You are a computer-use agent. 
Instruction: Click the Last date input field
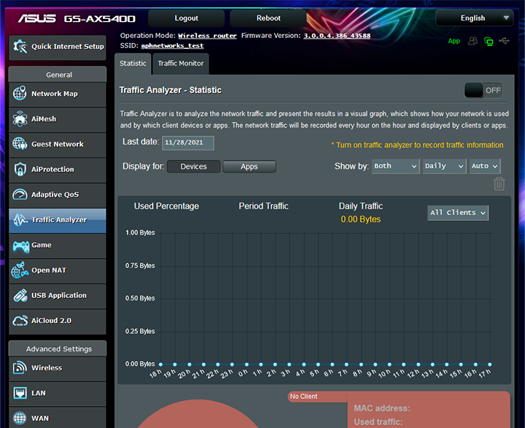(188, 142)
